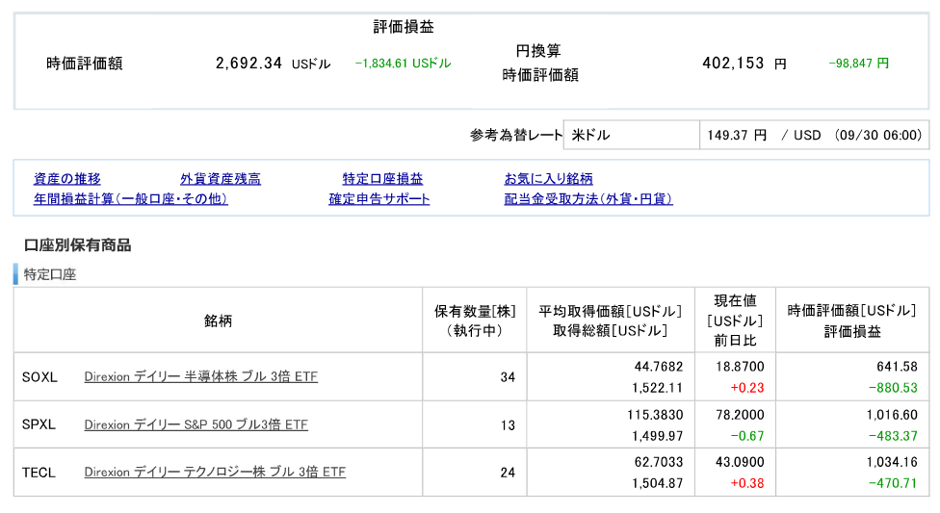Click the -98,847 円 loss value
The image size is (940, 513).
click(x=858, y=63)
